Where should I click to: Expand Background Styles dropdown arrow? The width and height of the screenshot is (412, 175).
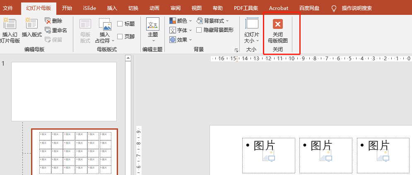(227, 21)
